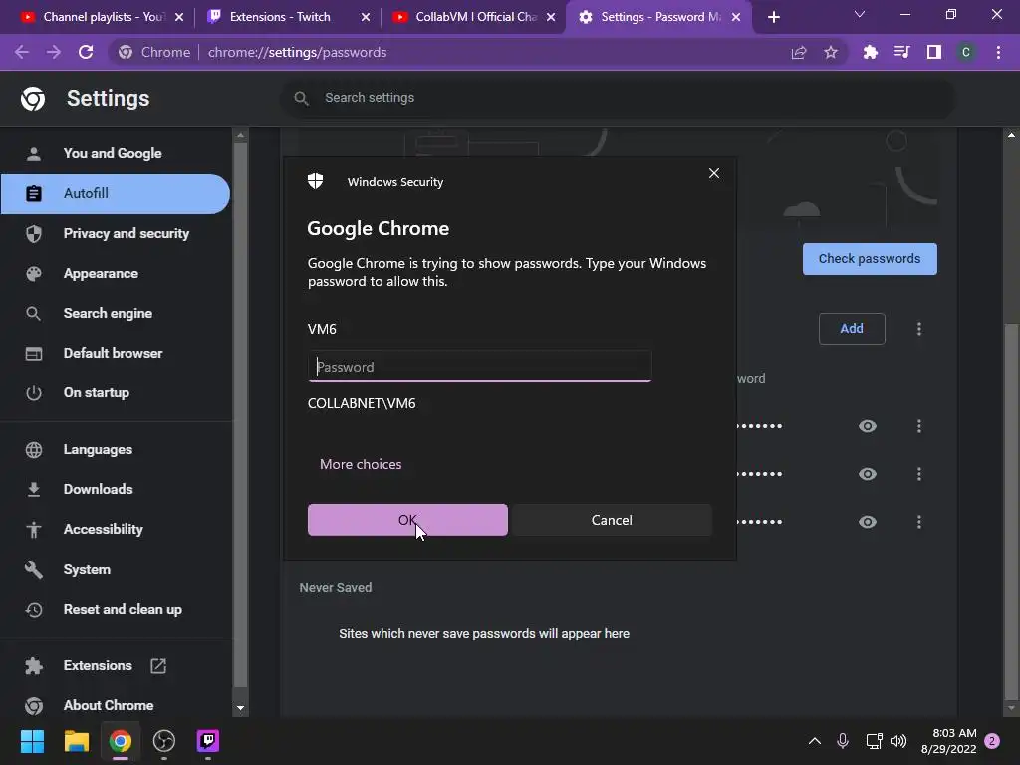Open the media controls icon in toolbar
Screen dimensions: 1020x765
[x=901, y=52]
